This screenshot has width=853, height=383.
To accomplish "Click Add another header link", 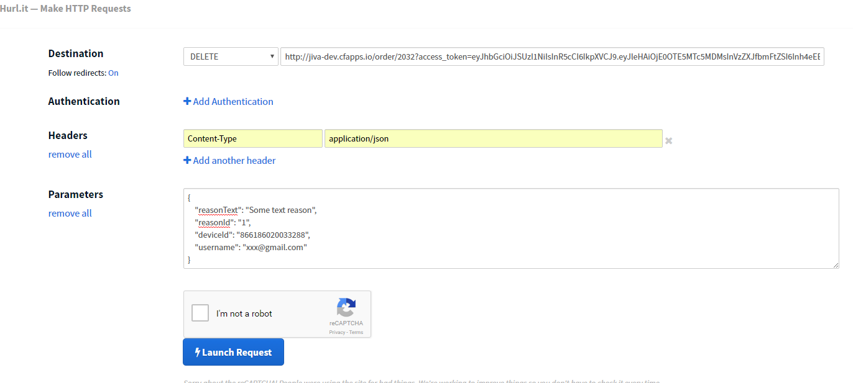I will [x=234, y=160].
